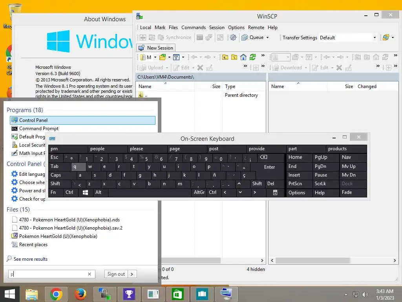This screenshot has height=302, width=402.
Task: Open the Transfer Settings Default dropdown
Action: click(375, 37)
